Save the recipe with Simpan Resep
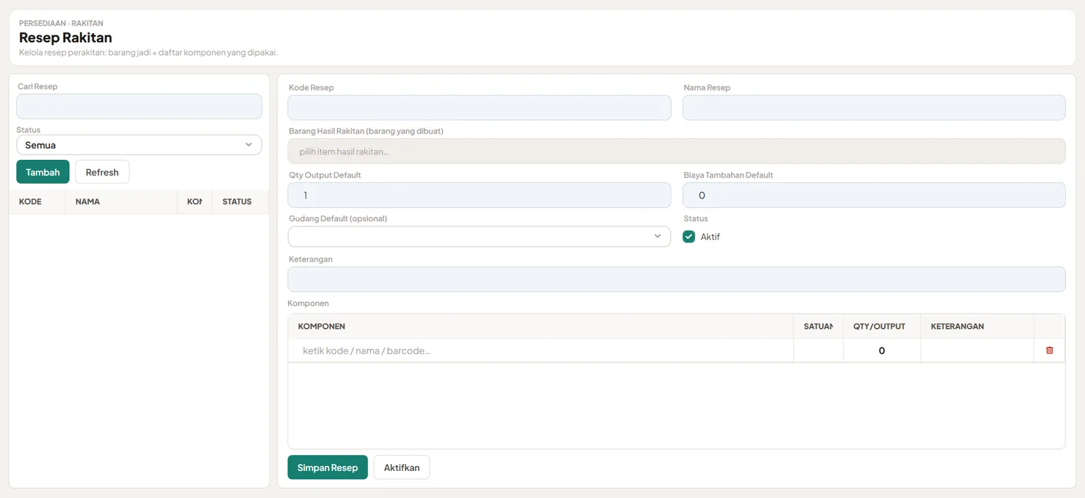The image size is (1085, 498). [328, 468]
